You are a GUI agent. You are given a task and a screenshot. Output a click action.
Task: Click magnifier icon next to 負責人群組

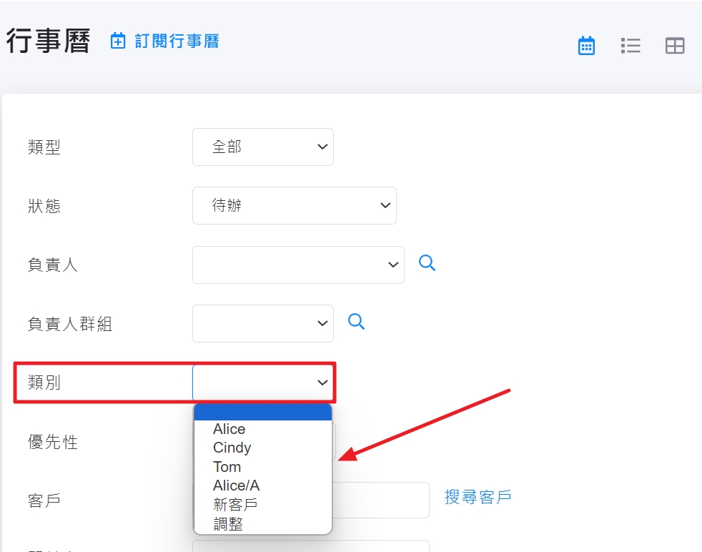[356, 322]
